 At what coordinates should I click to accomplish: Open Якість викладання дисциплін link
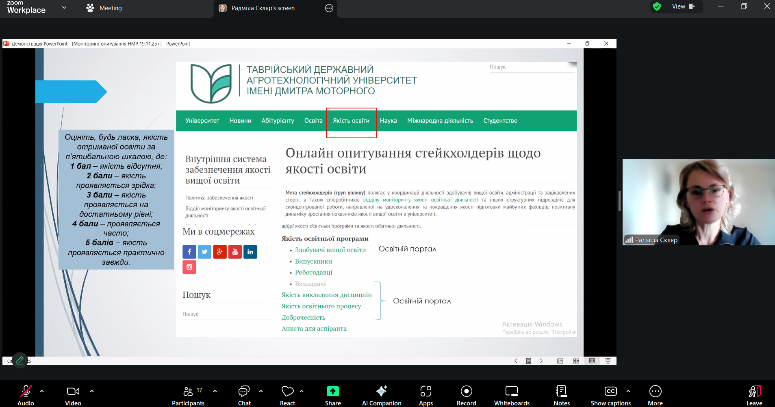pos(327,295)
